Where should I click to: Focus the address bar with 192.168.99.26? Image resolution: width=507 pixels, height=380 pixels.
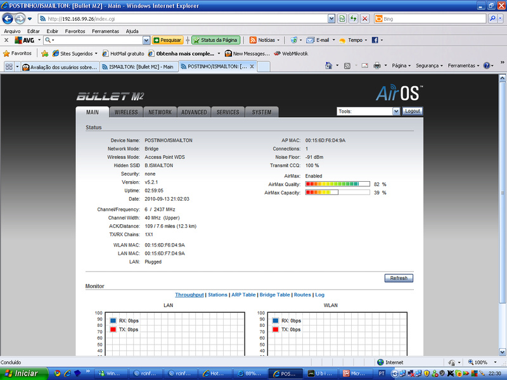[x=183, y=19]
